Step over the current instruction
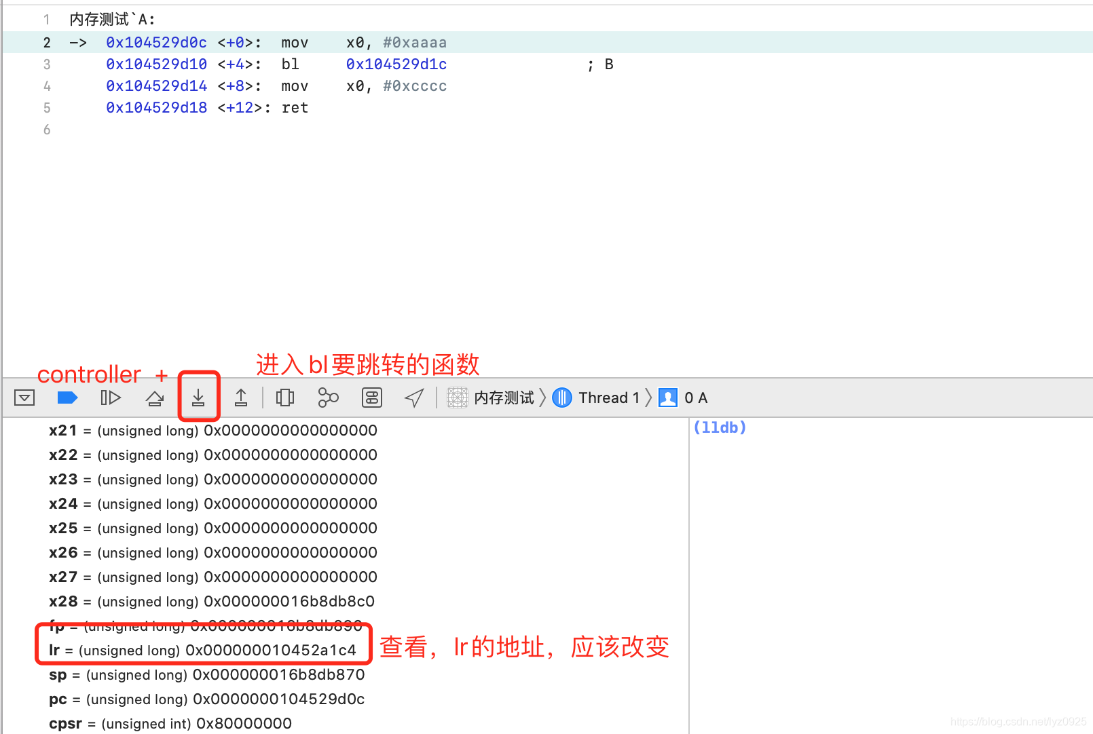This screenshot has height=734, width=1093. pyautogui.click(x=155, y=398)
